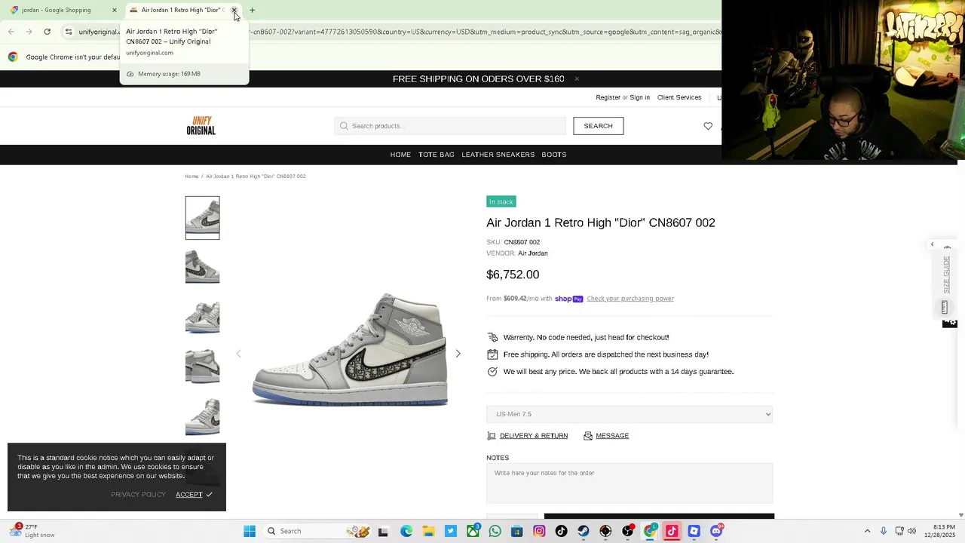Open Client Services

679,97
